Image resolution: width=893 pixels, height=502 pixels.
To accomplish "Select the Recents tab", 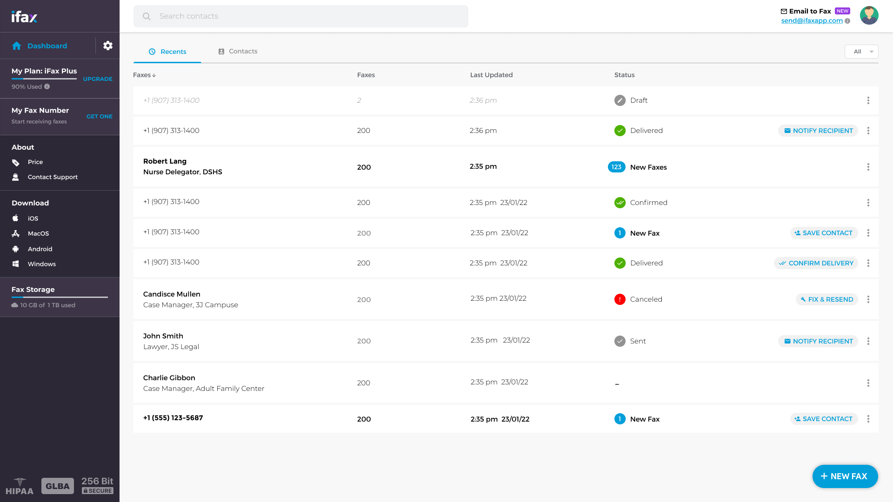I will (x=167, y=51).
